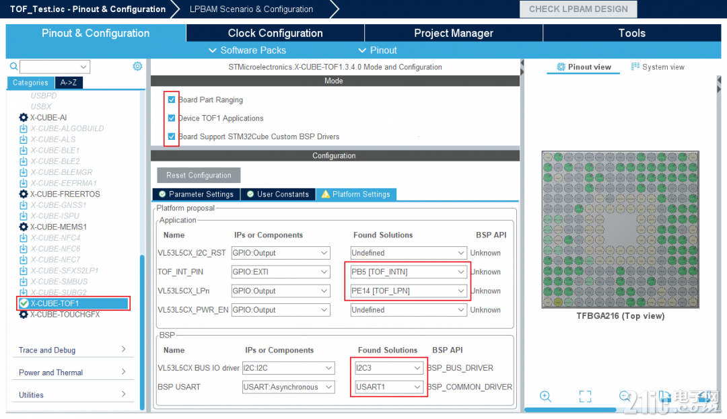Open the GPIO:EXTI component dropdown for TOF_INT_PIN
Image resolution: width=727 pixels, height=419 pixels.
pos(281,272)
